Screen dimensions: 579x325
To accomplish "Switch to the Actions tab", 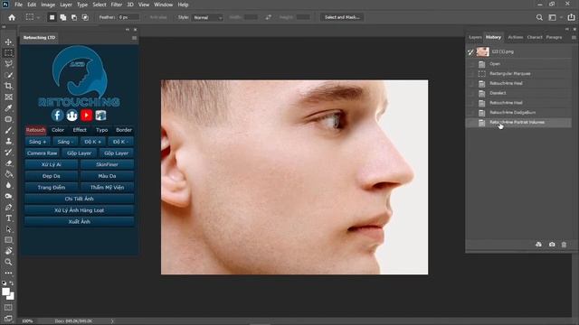I will pyautogui.click(x=516, y=37).
